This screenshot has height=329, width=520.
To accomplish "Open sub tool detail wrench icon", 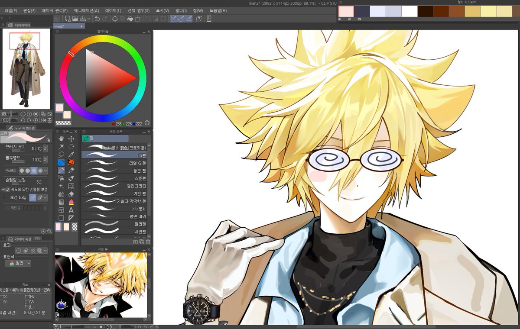I will click(x=50, y=232).
